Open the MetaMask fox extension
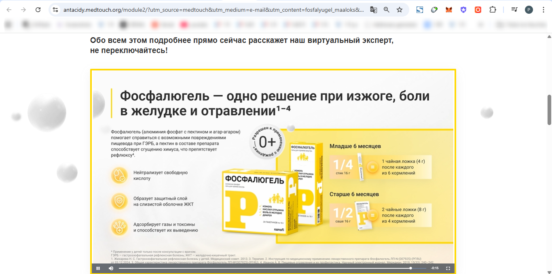 pyautogui.click(x=449, y=10)
